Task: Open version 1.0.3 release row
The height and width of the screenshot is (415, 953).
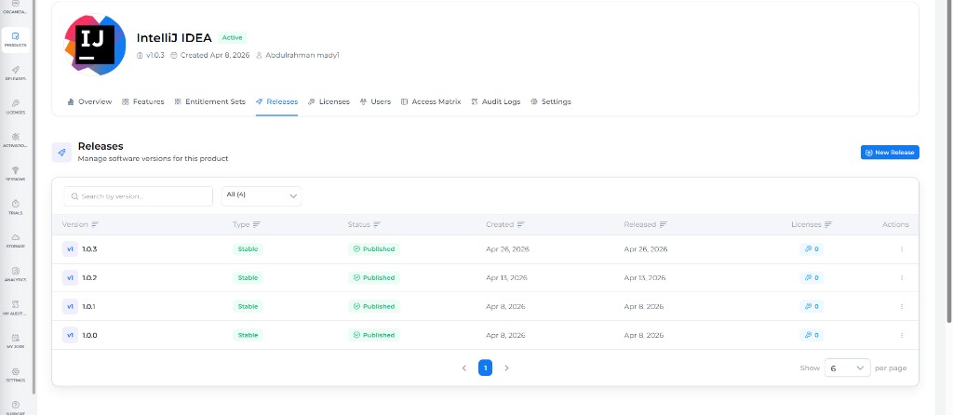Action: click(485, 249)
